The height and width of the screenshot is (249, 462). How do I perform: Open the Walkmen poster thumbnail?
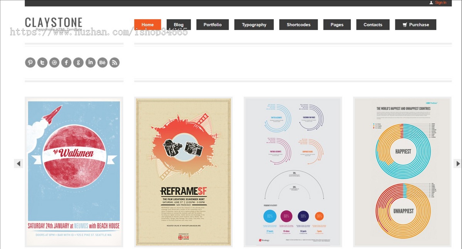pos(74,172)
